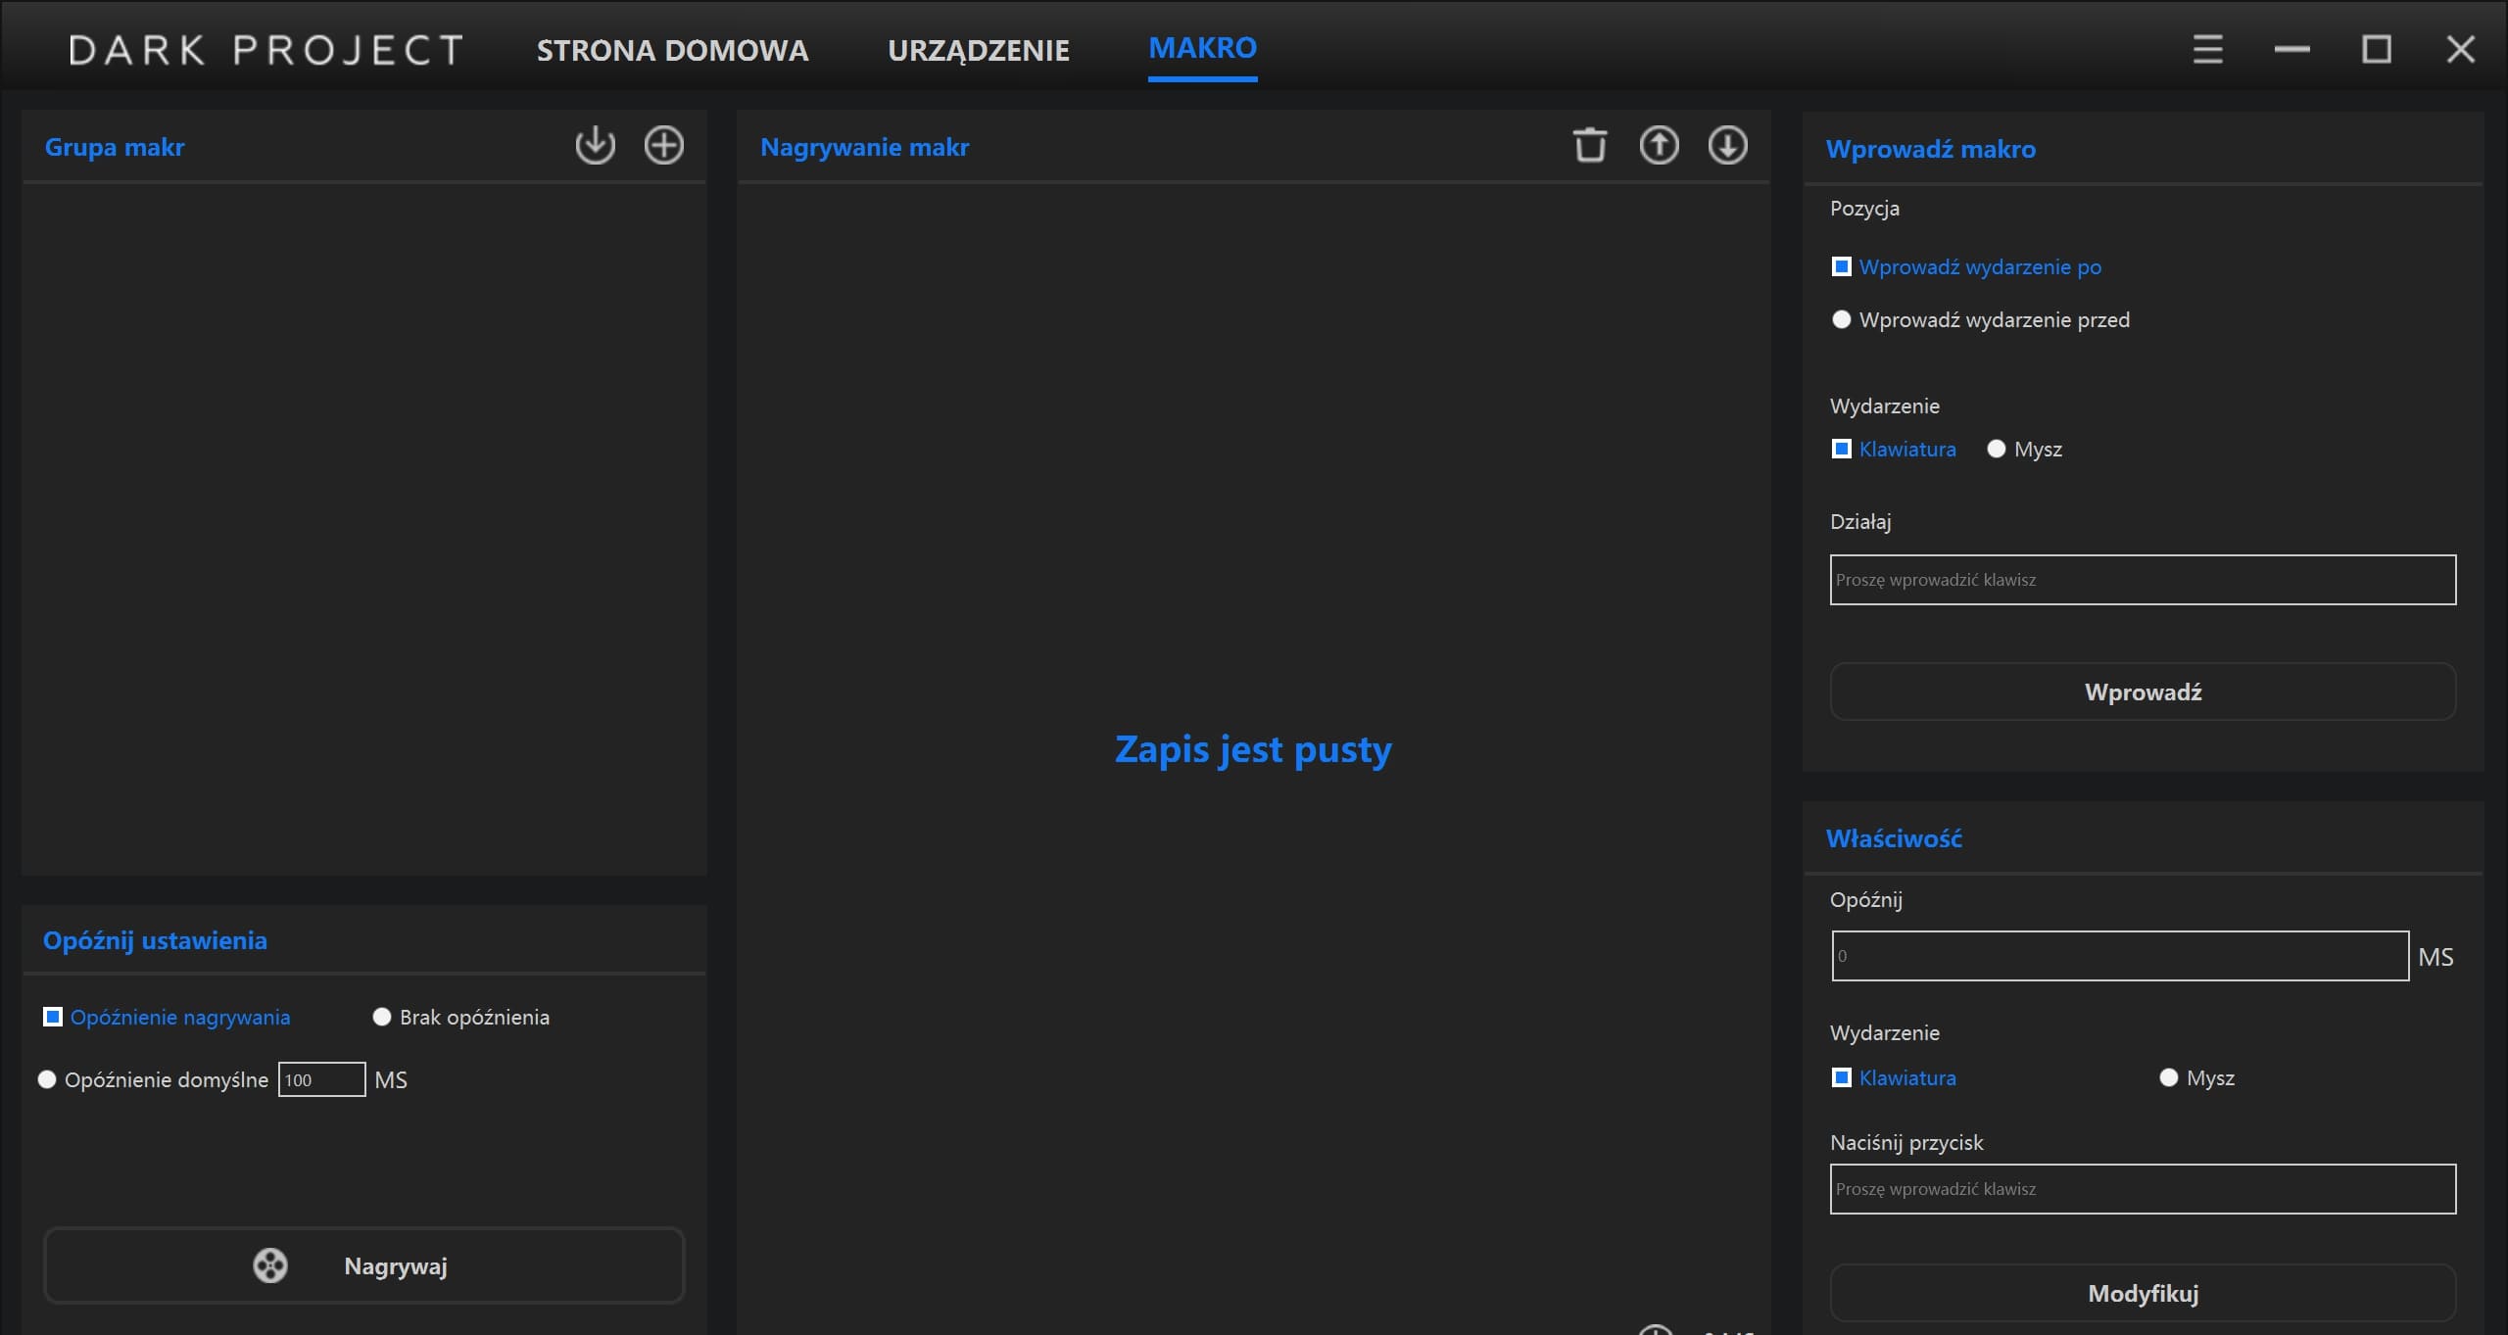Add a new macro group with plus icon
This screenshot has height=1335, width=2508.
coord(663,146)
